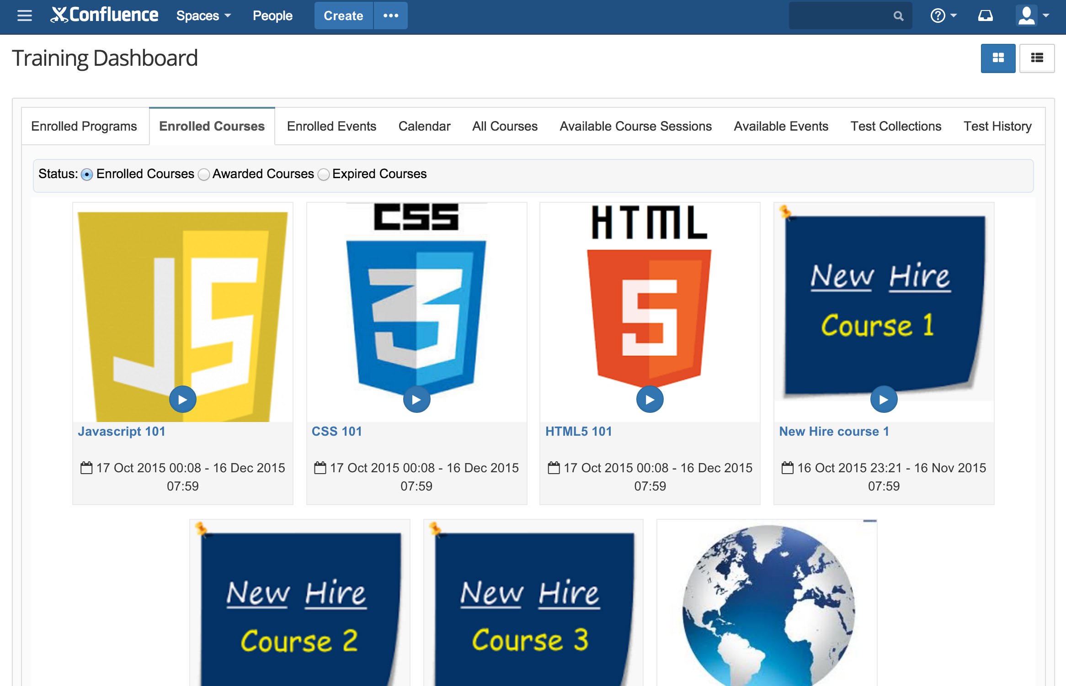This screenshot has width=1066, height=686.
Task: Click the Create button
Action: click(x=343, y=16)
